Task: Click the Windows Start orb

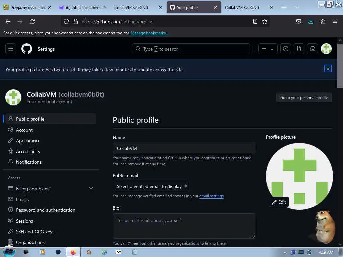Action: coord(9,252)
